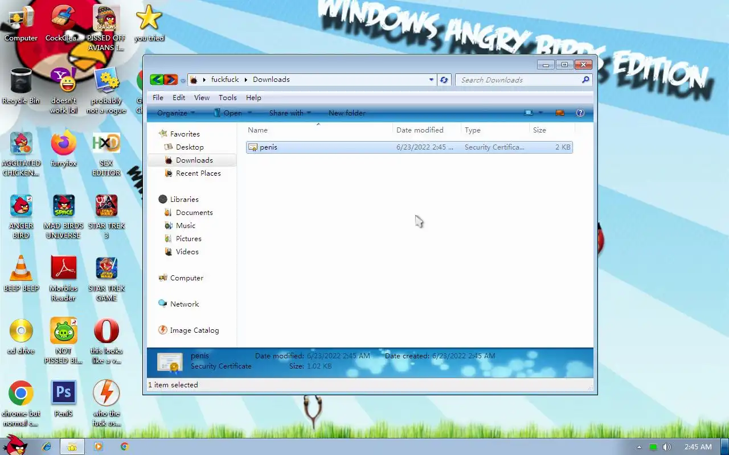Select the 'doesn't work lol' Yahoo icon

click(64, 91)
